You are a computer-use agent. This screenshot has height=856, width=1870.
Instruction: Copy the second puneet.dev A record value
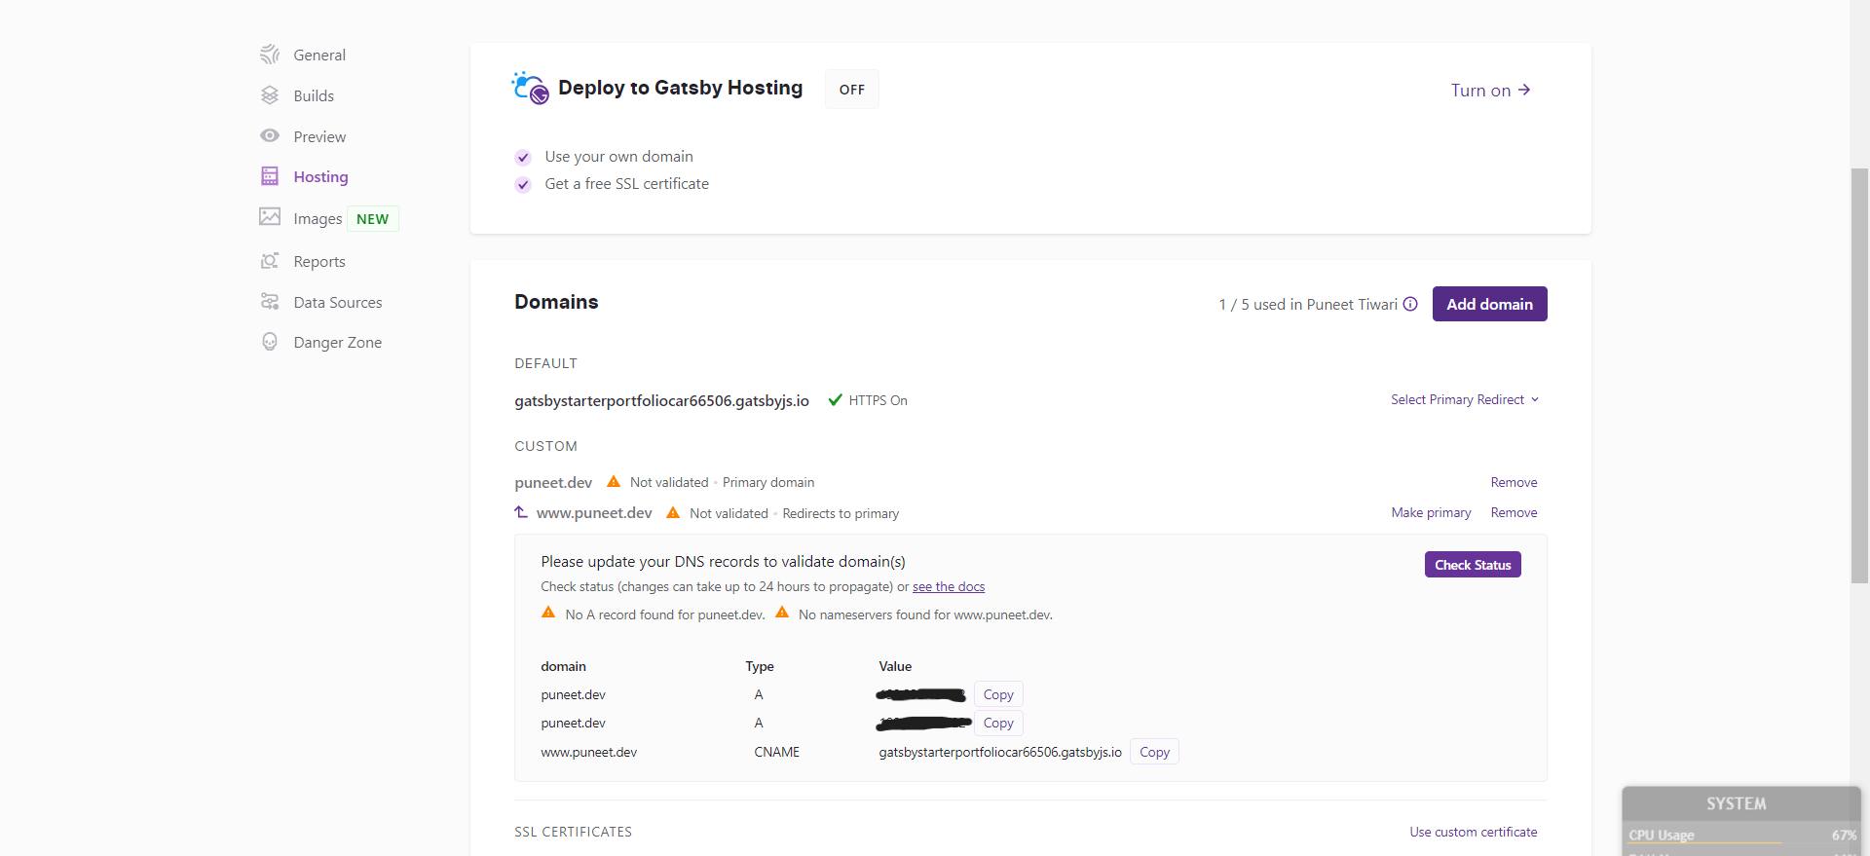click(x=998, y=724)
